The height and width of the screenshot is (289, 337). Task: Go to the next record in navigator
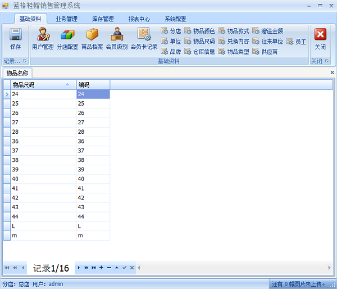79,268
